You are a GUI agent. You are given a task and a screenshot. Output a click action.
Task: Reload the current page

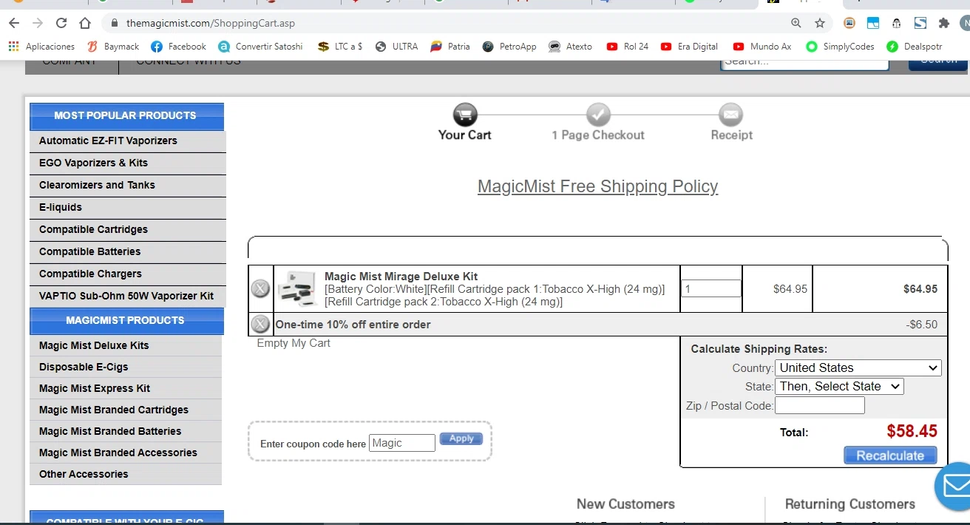[x=61, y=23]
